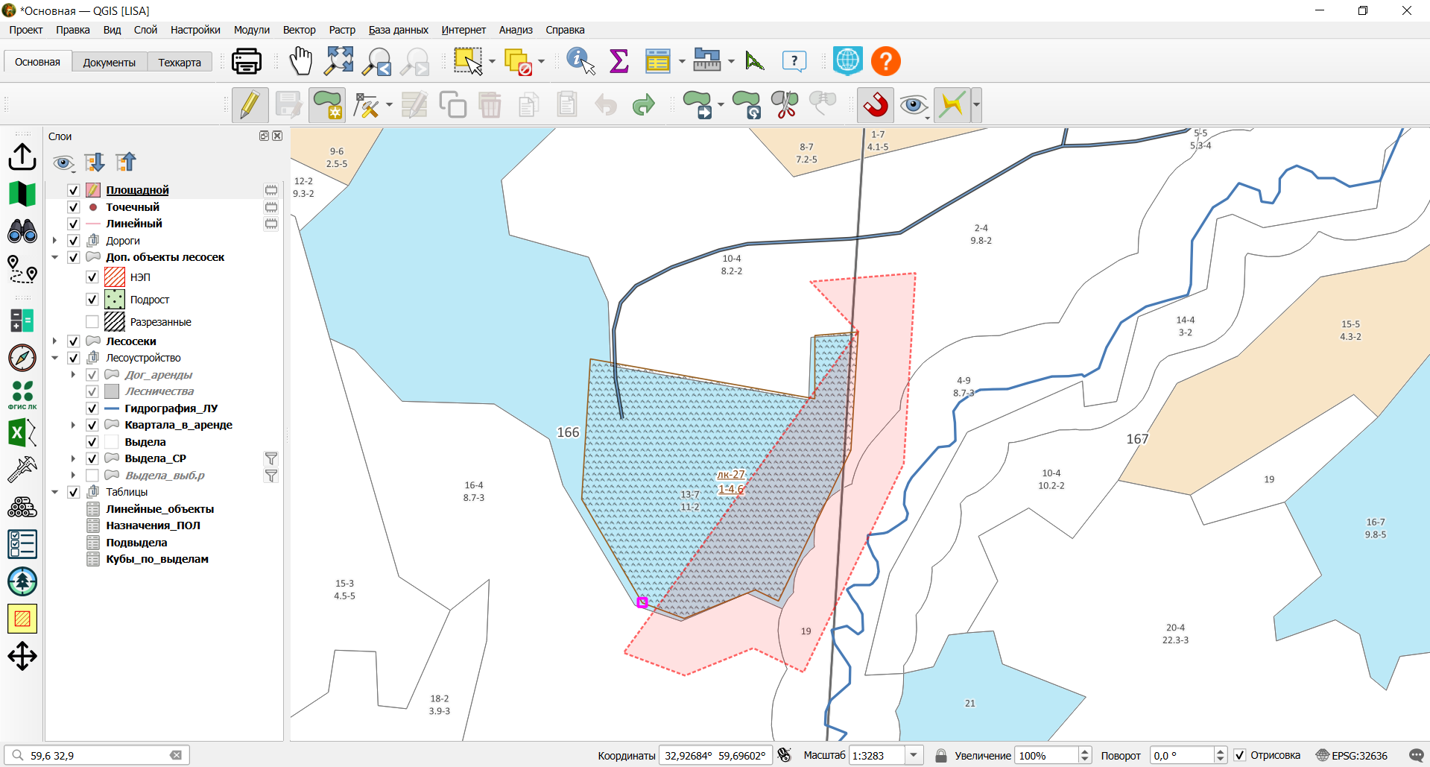Image resolution: width=1430 pixels, height=767 pixels.
Task: Click the print layout printer icon
Action: 247,61
